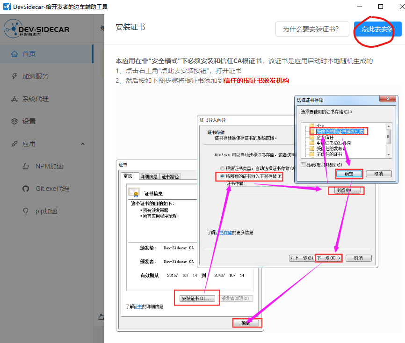Screen dimensions: 405x343
Task: Click the DEV-SIDECAR logo
Action: pos(36,29)
